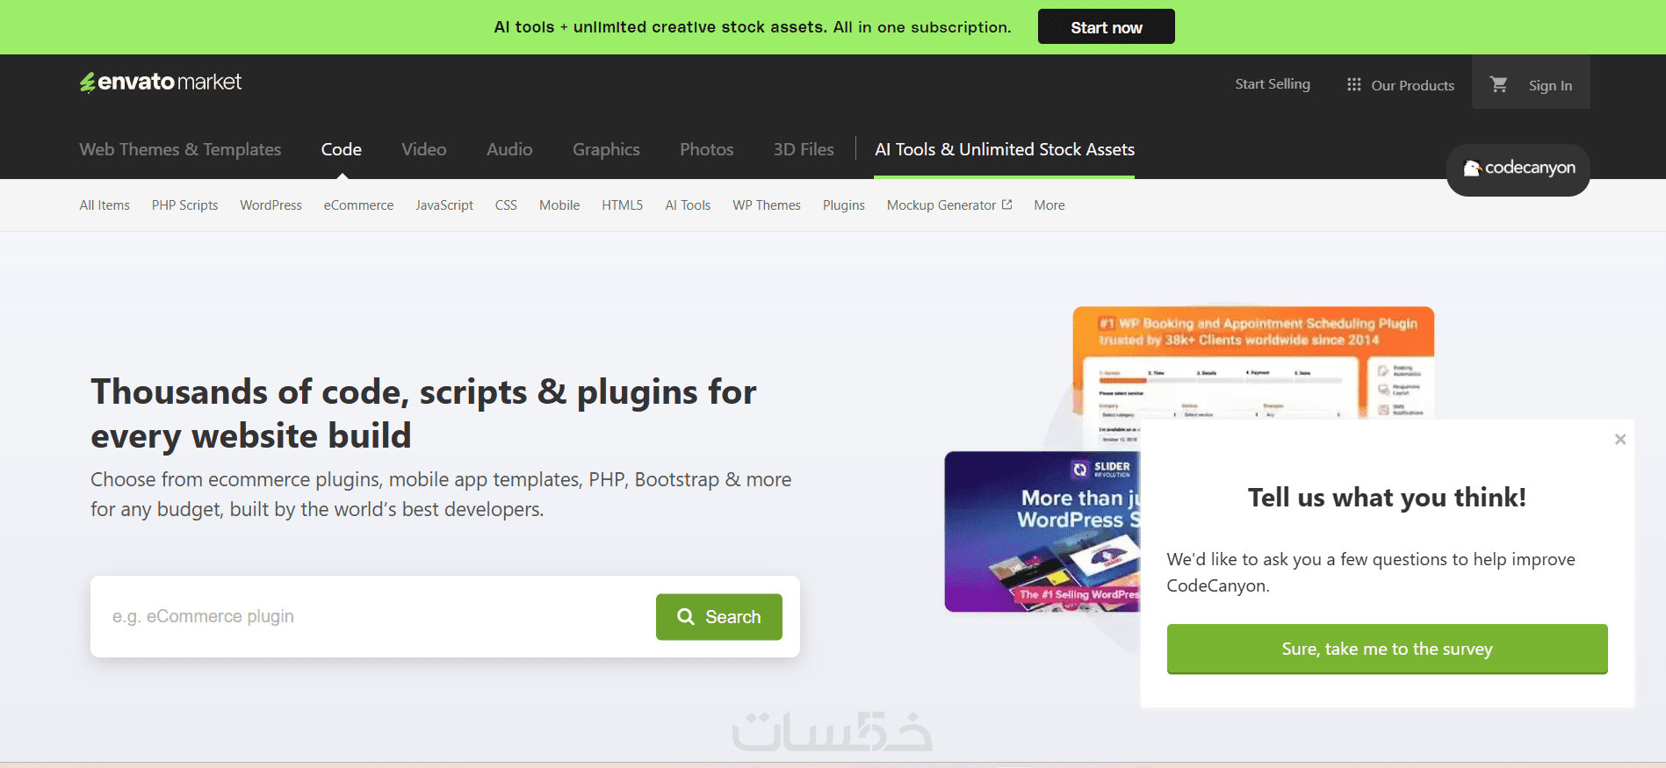Open Mockup Generator external link

click(x=949, y=205)
